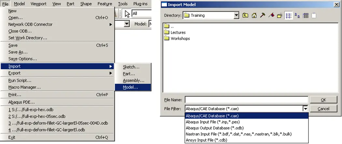Choose Abaqus Input File (*.inp,*.pes) filter
The width and height of the screenshot is (342, 144).
click(247, 122)
